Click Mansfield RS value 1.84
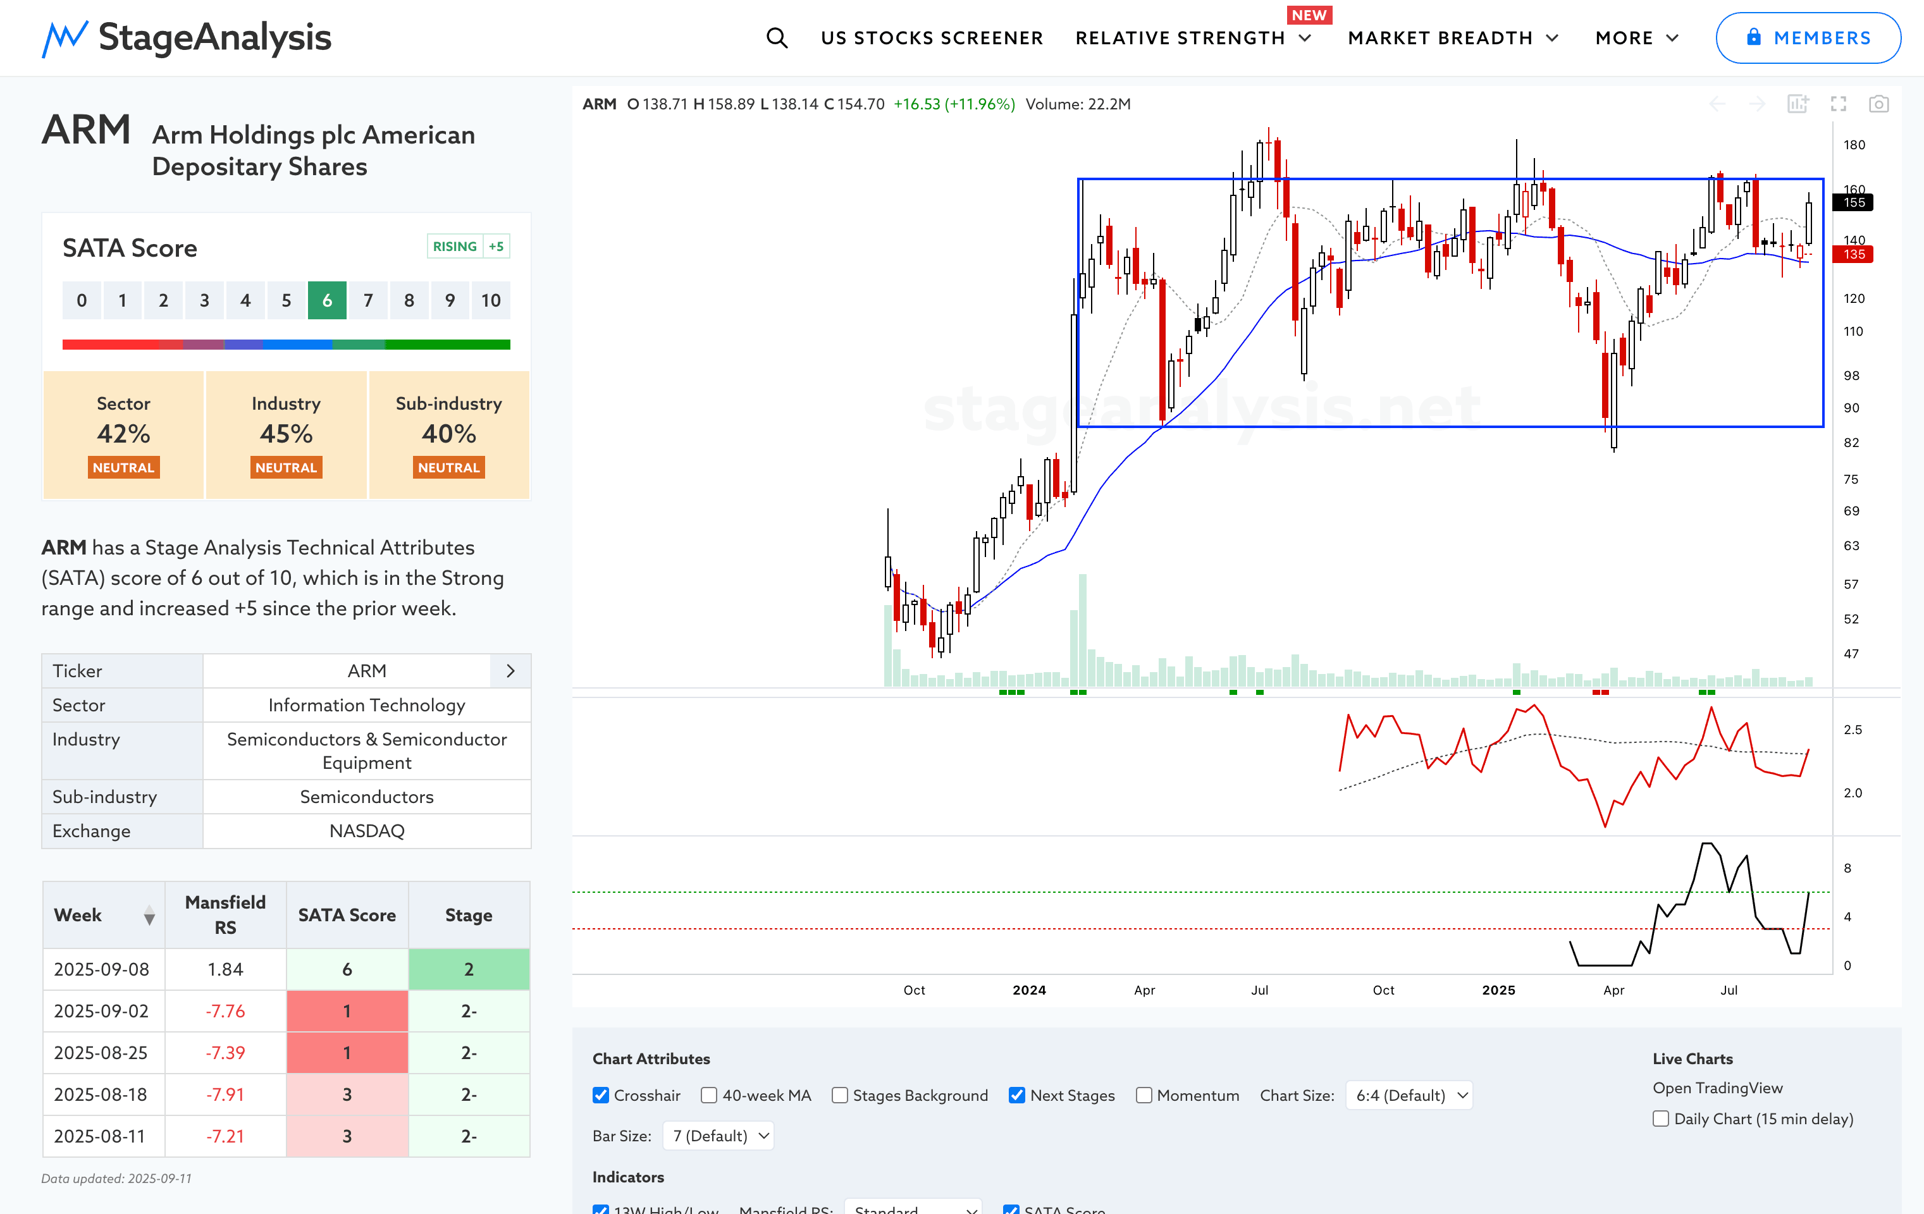Viewport: 1924px width, 1214px height. pyautogui.click(x=225, y=969)
